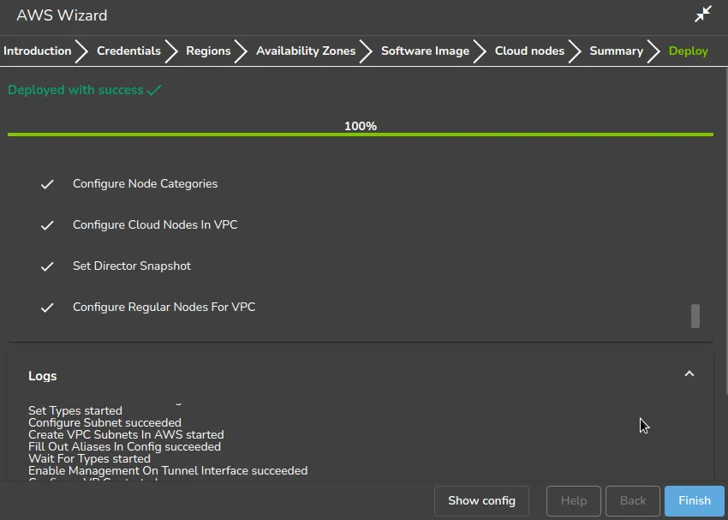Select the 'Configure Cloud Nodes In VPC' task

(x=155, y=224)
